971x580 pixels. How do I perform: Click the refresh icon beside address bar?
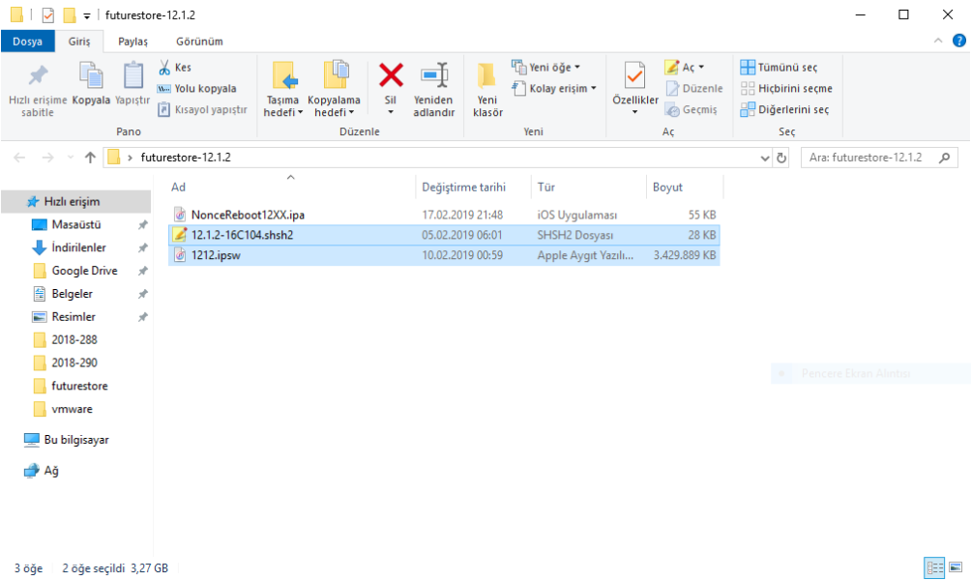(781, 158)
